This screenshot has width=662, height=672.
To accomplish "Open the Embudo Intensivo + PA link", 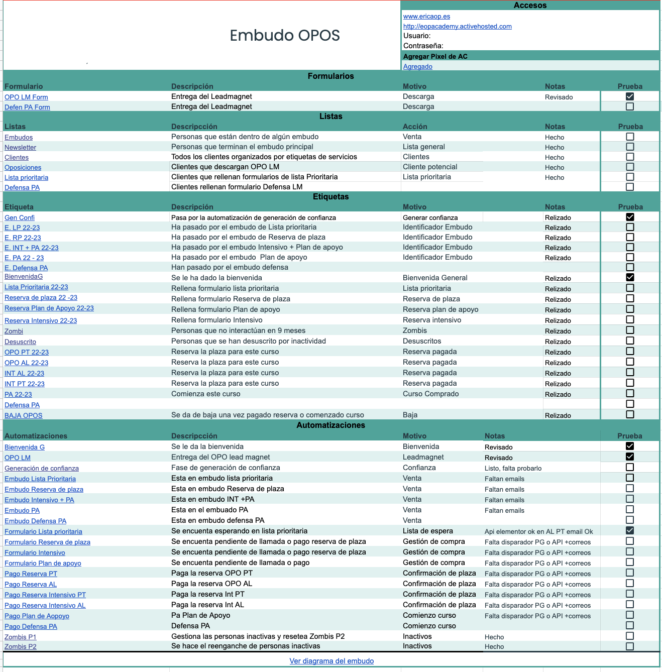I will pos(39,500).
